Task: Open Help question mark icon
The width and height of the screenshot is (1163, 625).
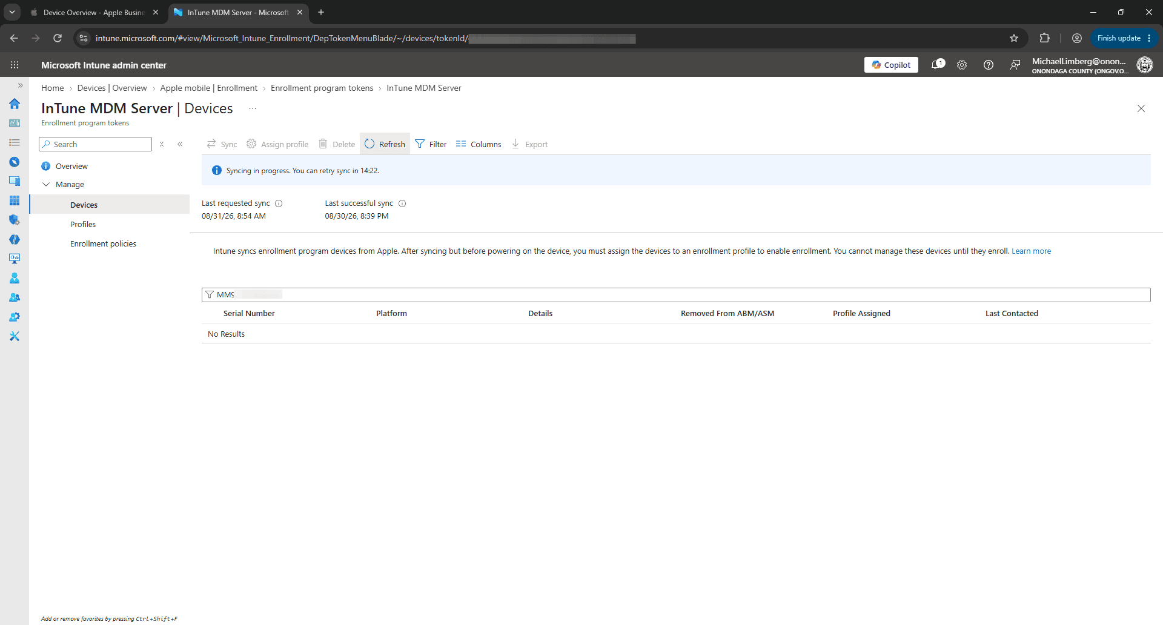Action: pos(989,65)
